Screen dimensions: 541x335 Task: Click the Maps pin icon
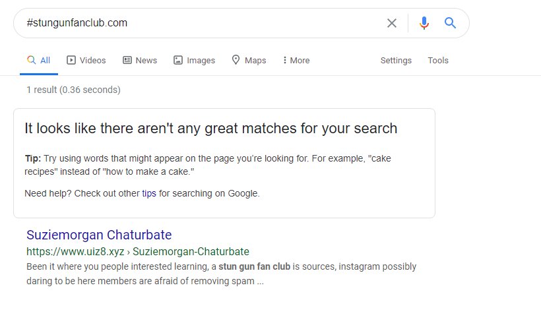pos(236,60)
